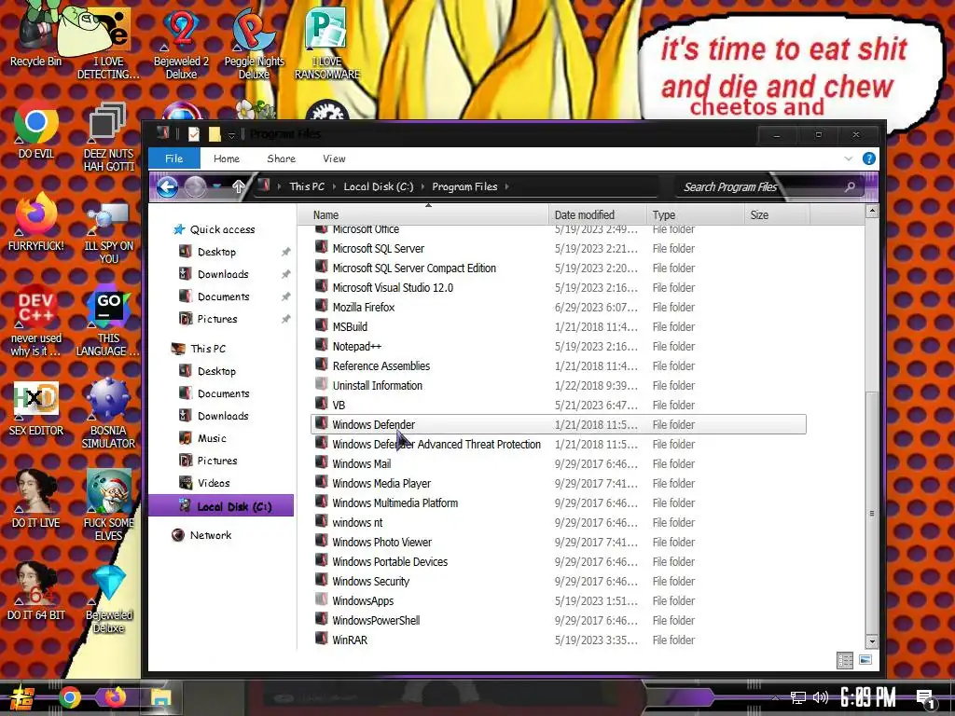Open the notification center icon
This screenshot has width=955, height=716.
tap(926, 699)
